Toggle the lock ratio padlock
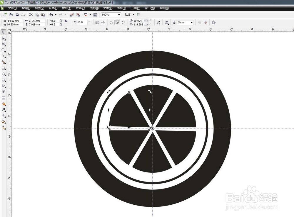This screenshot has width=294, height=217. (66, 21)
